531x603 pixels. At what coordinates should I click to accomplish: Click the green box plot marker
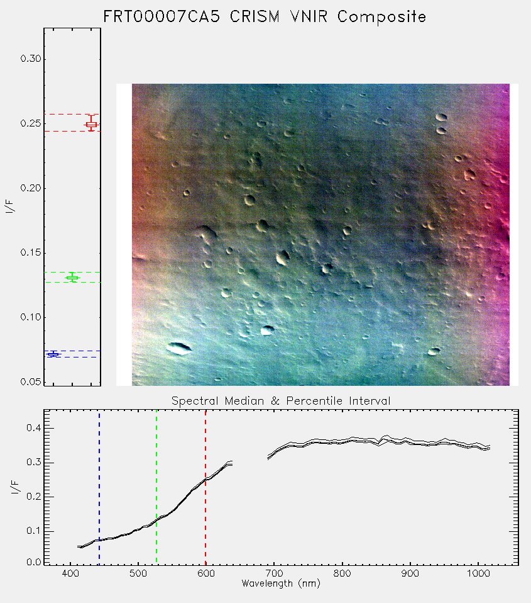72,278
